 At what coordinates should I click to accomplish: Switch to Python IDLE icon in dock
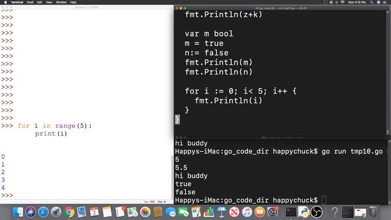tap(304, 212)
